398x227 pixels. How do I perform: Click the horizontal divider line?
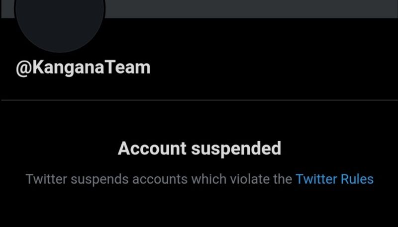tap(199, 100)
